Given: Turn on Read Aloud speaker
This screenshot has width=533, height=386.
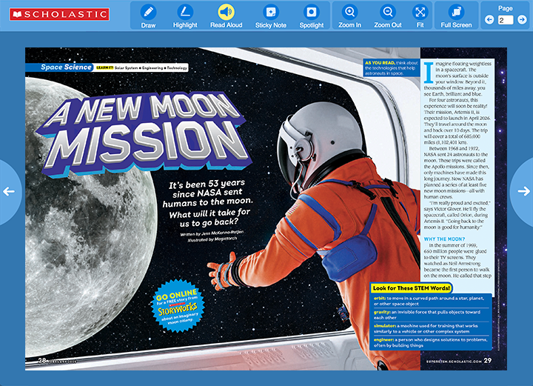Looking at the screenshot, I should click(x=226, y=16).
